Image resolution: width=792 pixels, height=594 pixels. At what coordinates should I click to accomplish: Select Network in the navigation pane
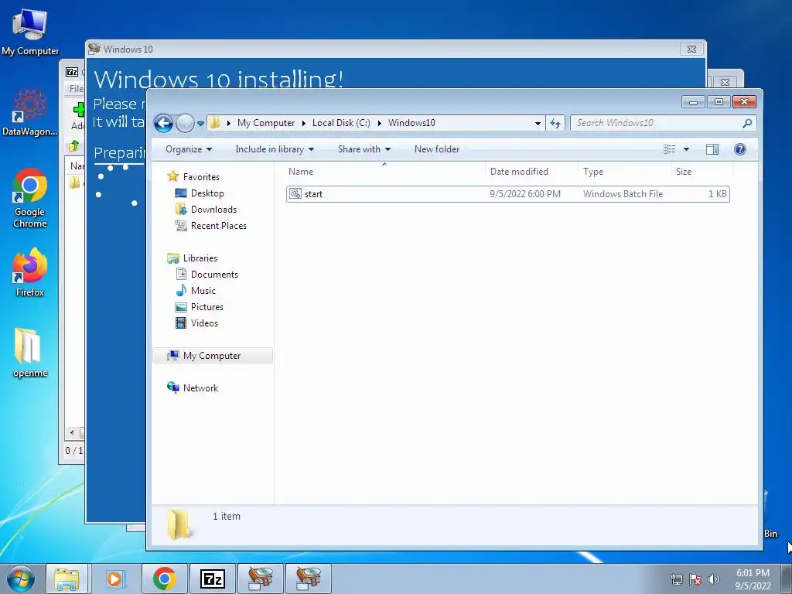pyautogui.click(x=200, y=388)
